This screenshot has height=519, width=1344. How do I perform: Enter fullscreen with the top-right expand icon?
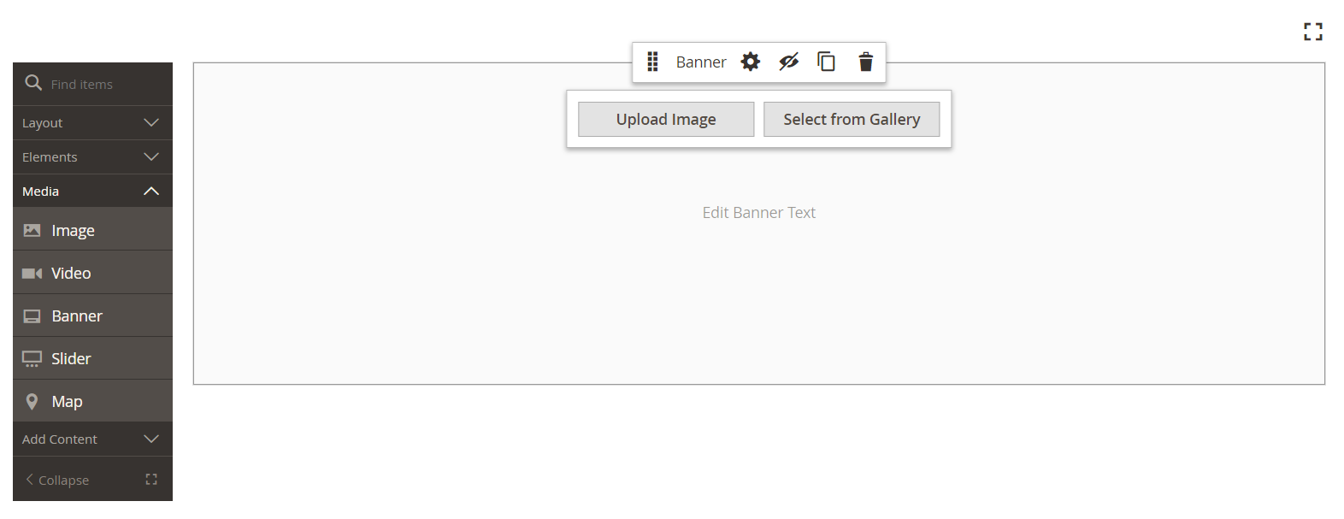pos(1312,31)
